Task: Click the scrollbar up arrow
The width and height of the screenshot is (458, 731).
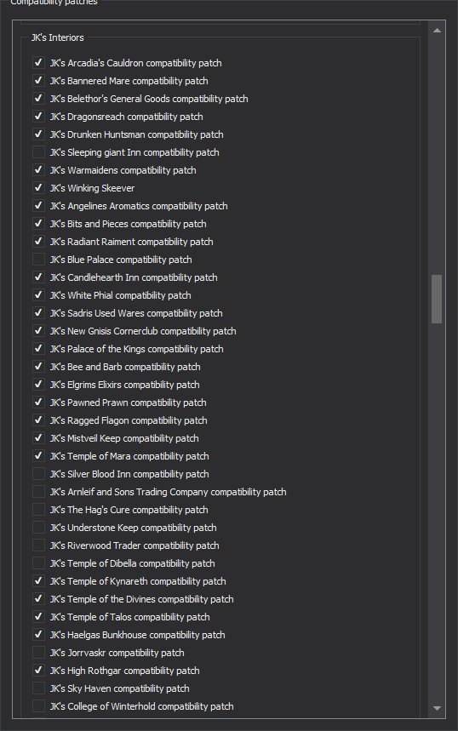Action: 437,31
